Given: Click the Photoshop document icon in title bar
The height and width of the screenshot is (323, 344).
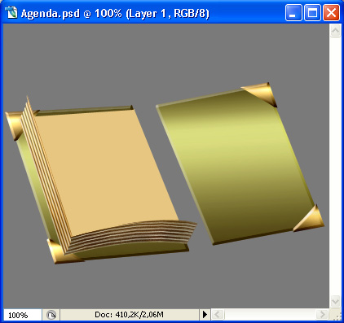Looking at the screenshot, I should click(11, 13).
